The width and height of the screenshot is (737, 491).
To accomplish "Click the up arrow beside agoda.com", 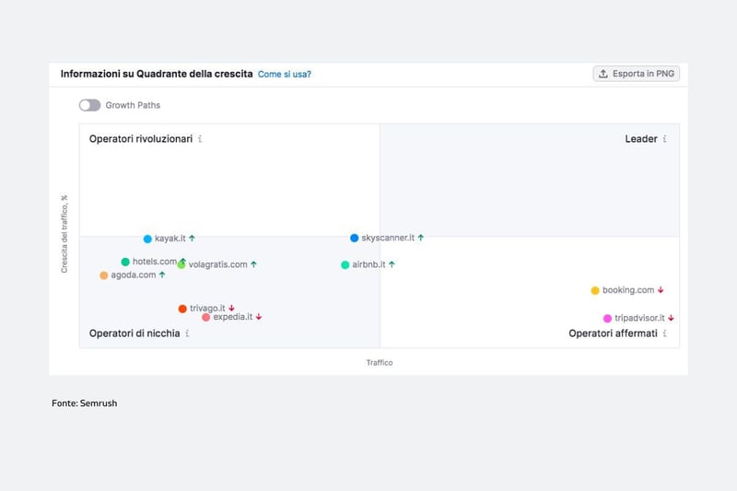I will click(162, 275).
